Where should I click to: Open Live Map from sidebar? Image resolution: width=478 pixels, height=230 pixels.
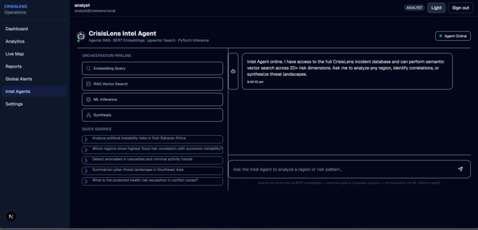[34, 54]
